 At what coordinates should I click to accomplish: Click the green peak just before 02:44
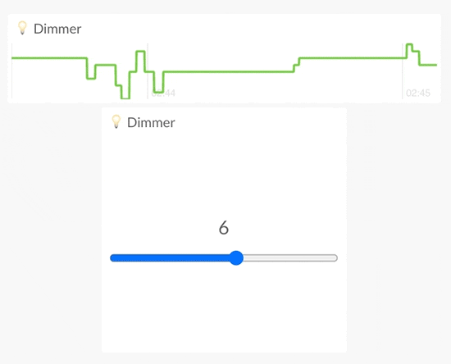point(140,51)
